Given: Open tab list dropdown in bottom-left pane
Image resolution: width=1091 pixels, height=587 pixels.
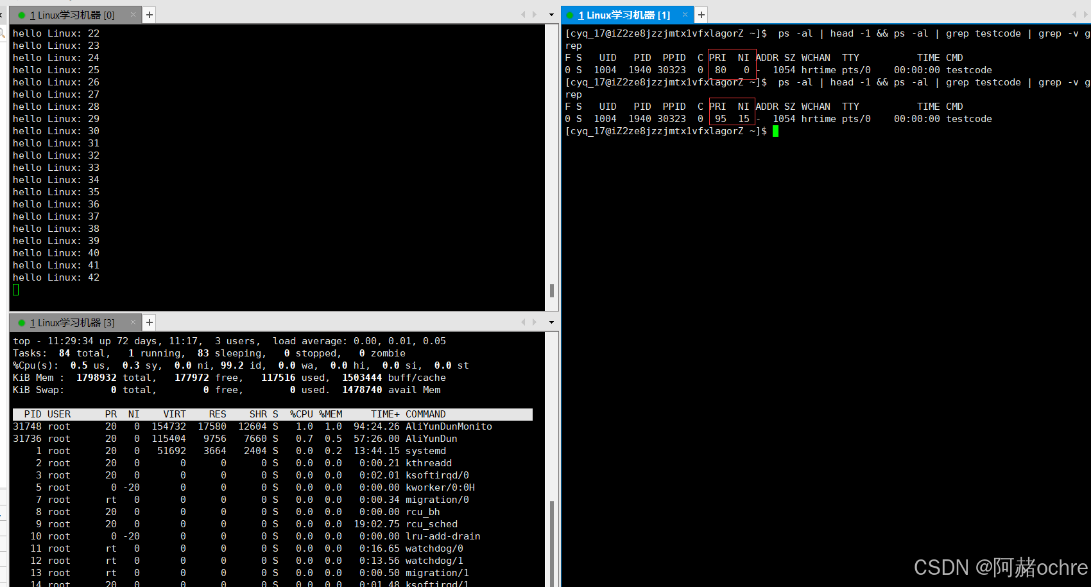Looking at the screenshot, I should [551, 322].
